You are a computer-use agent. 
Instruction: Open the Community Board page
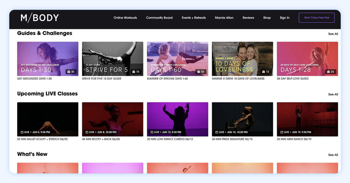tap(159, 18)
